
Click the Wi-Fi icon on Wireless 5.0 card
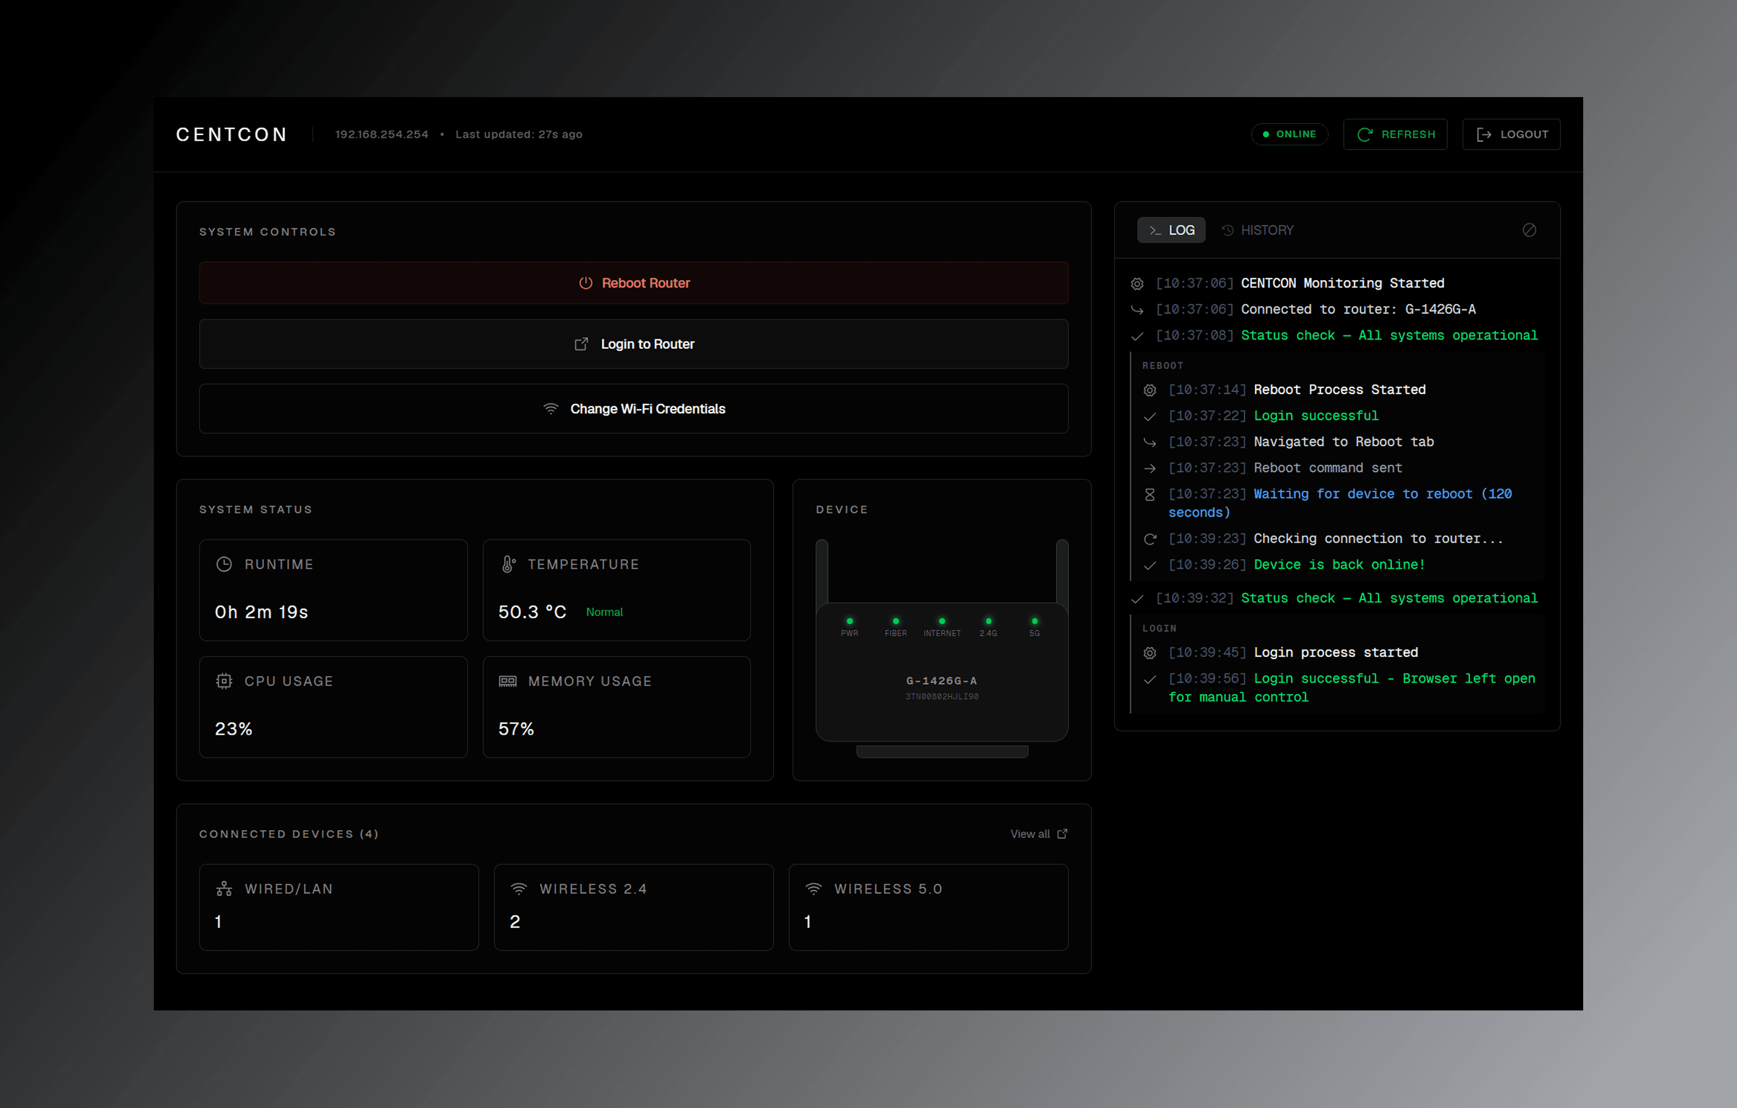(x=814, y=889)
